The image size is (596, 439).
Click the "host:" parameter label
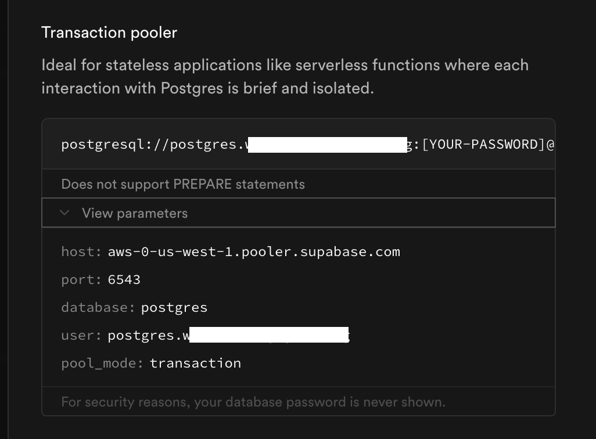81,251
